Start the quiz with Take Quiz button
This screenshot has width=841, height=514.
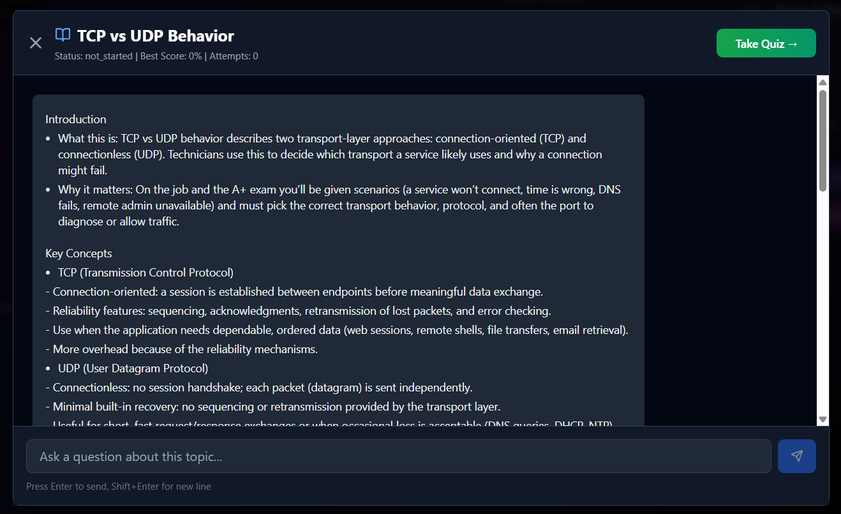[766, 43]
